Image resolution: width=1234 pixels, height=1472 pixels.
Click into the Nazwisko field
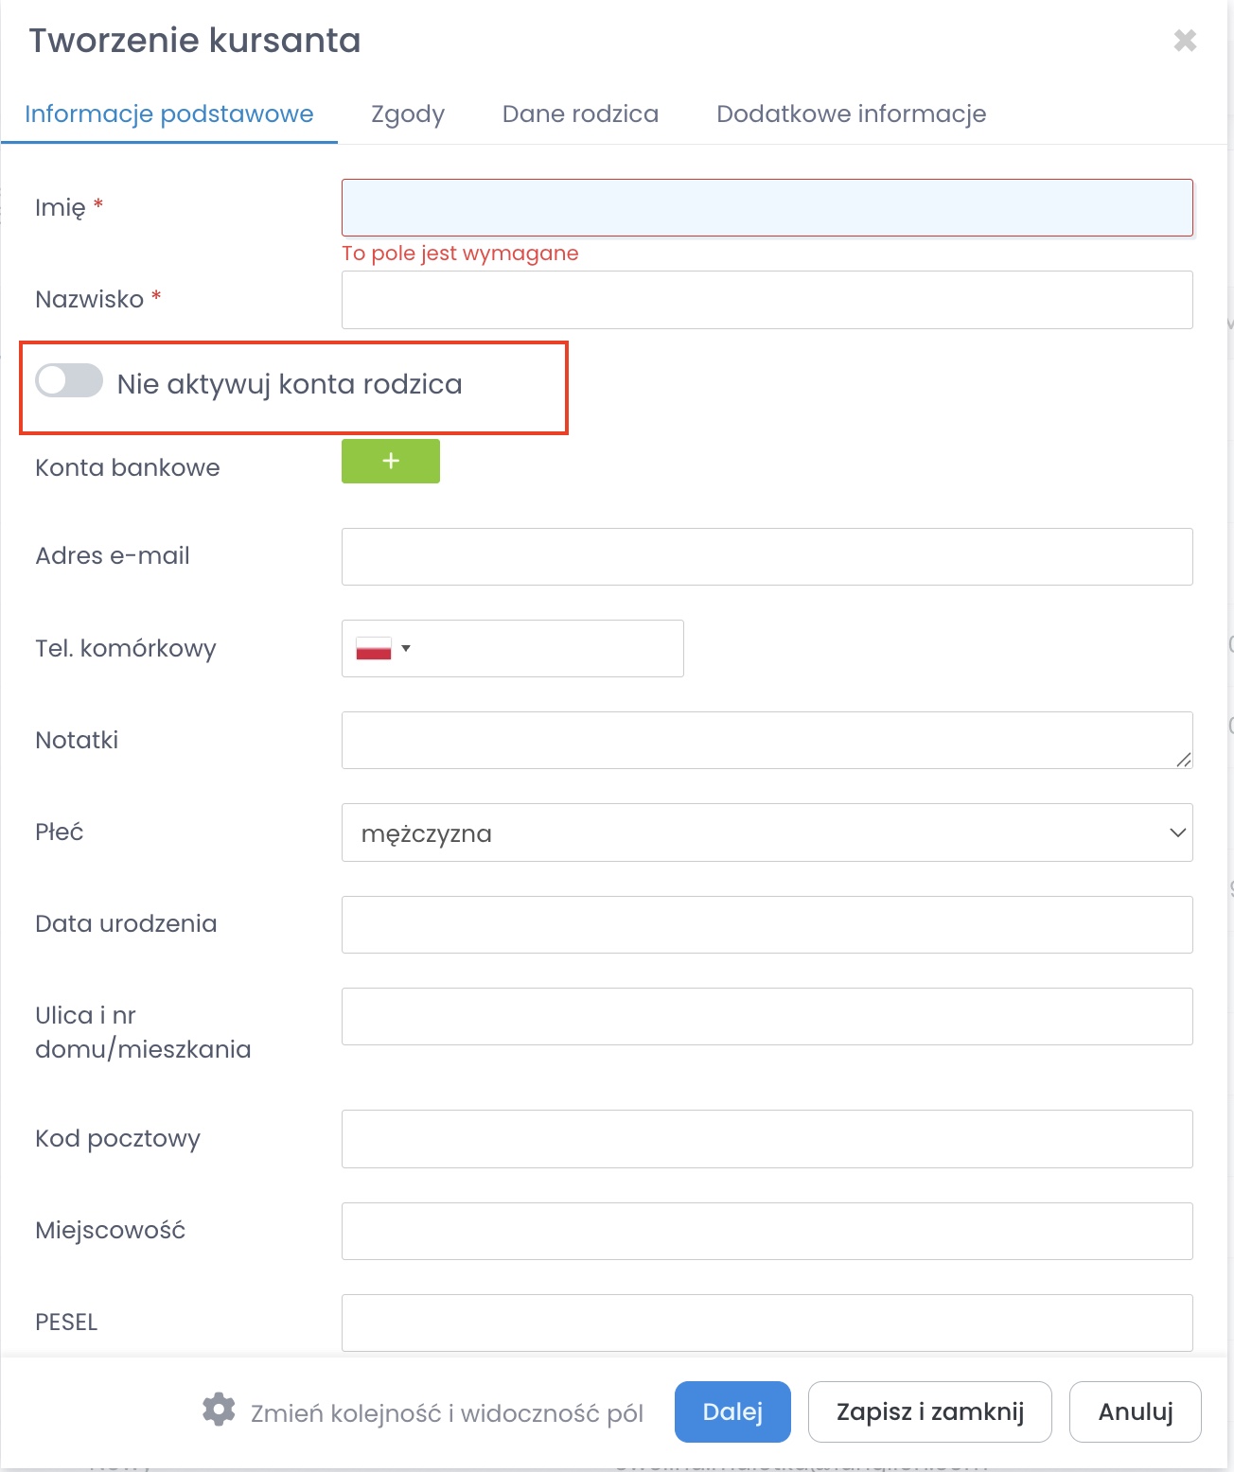pyautogui.click(x=767, y=301)
